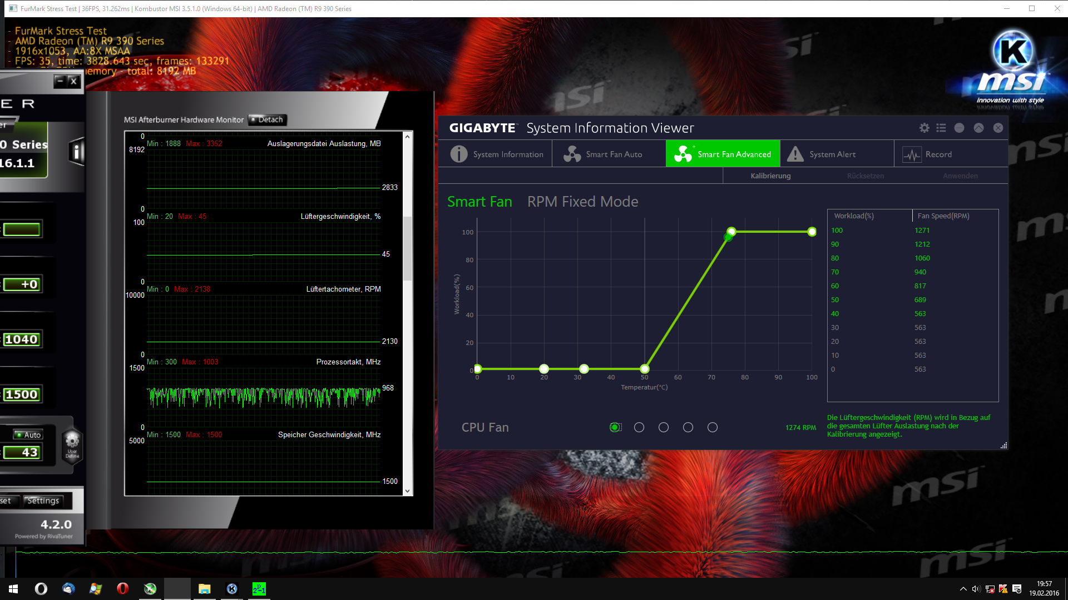Detach the Afterburner Hardware Monitor
Screen dimensions: 1068x600
(x=267, y=119)
